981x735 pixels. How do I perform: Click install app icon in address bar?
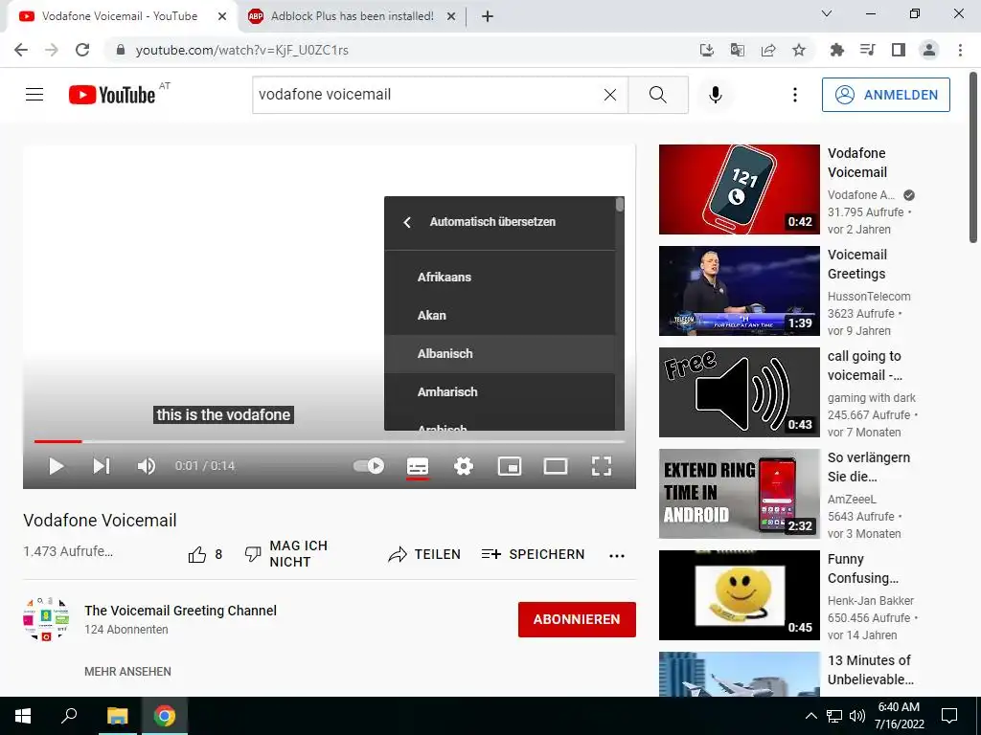[x=706, y=50]
